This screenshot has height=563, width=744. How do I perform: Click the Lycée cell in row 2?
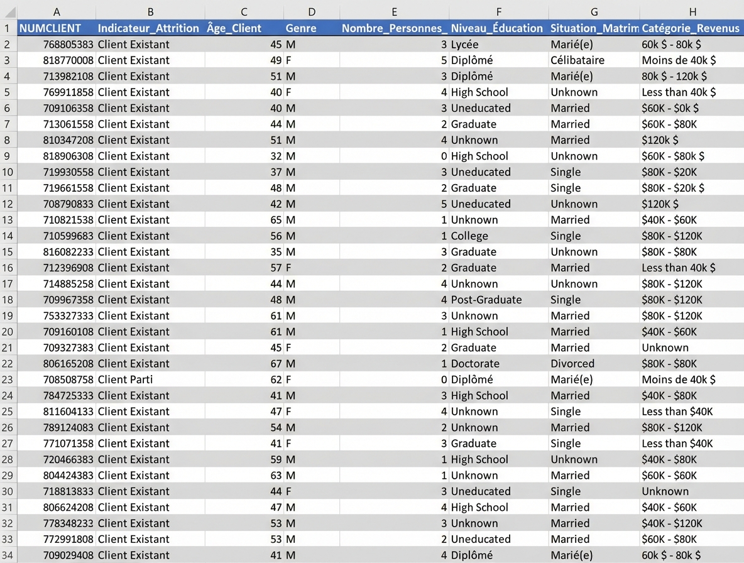pos(464,45)
